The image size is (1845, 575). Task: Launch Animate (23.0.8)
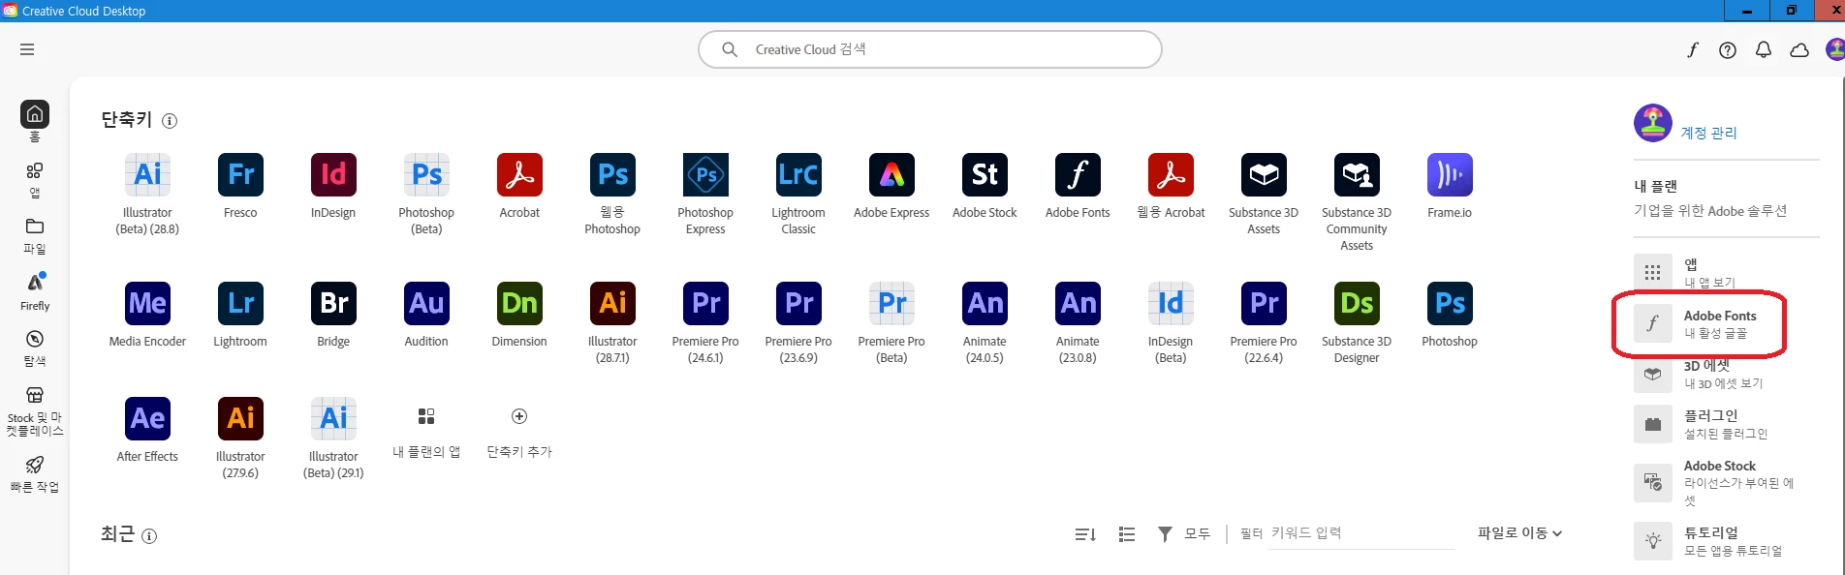(x=1078, y=303)
